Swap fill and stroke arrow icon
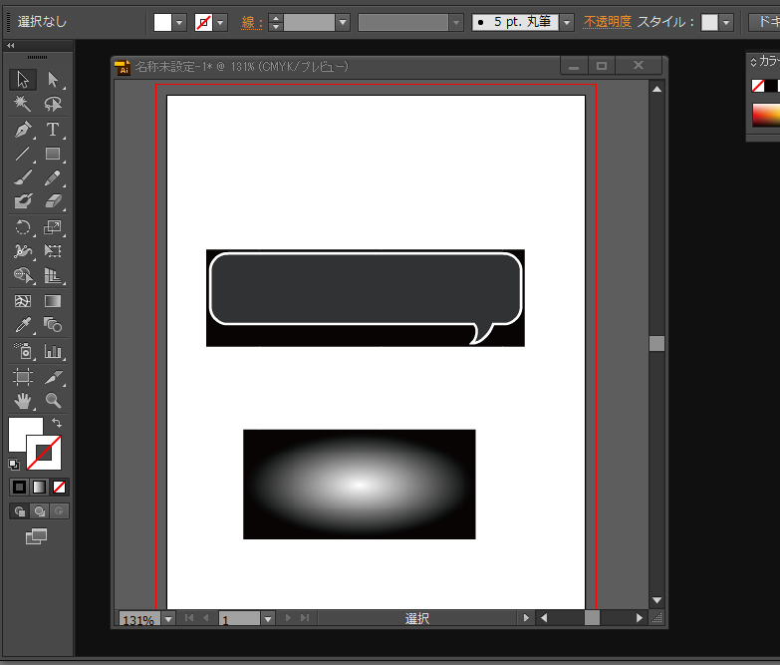The image size is (780, 665). coord(57,423)
